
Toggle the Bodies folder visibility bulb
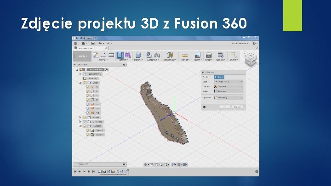click(x=85, y=118)
